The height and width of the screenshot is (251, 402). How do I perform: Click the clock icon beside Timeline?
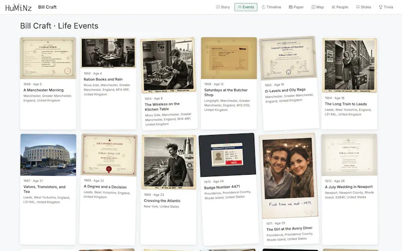click(263, 7)
